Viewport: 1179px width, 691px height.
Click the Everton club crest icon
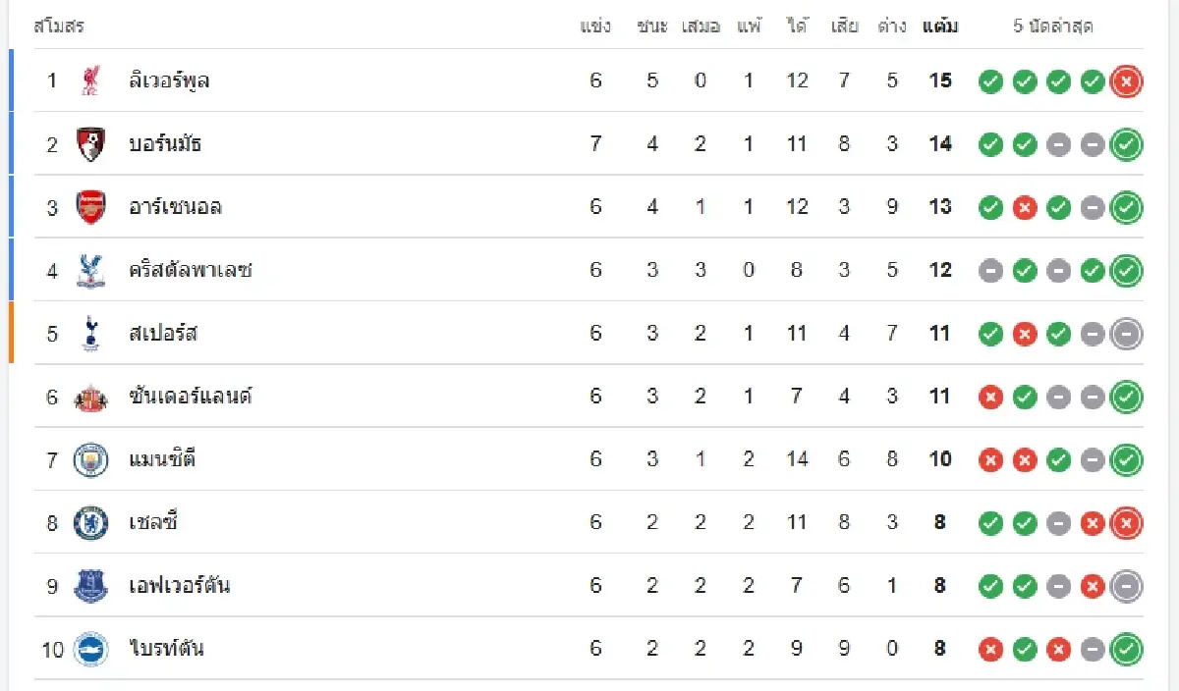(91, 586)
